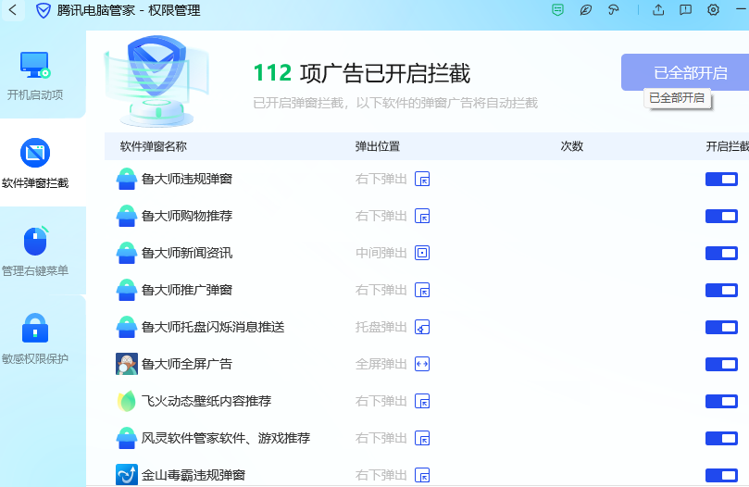Click tray popup icon for 鲁大师托盘闪烁消息推送
749x487 pixels.
click(x=422, y=327)
